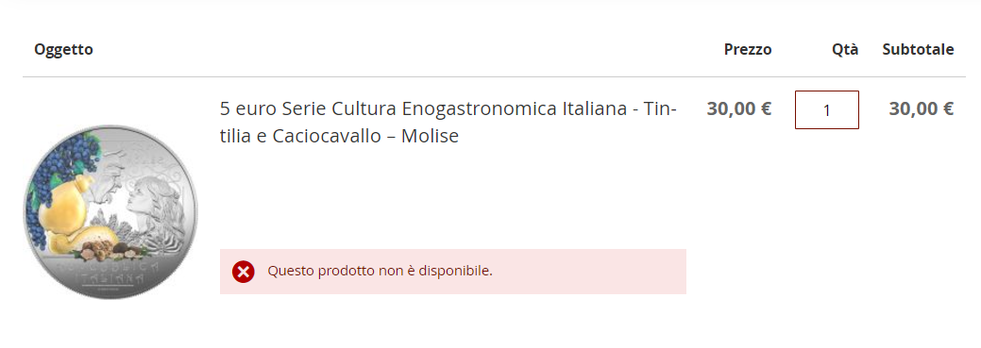Image resolution: width=981 pixels, height=348 pixels.
Task: Click the Oggetto column header
Action: point(64,49)
